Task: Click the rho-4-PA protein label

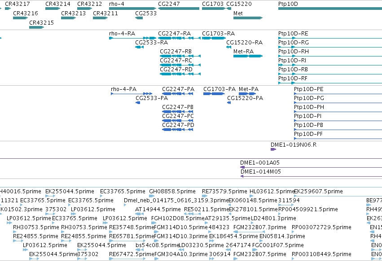Action: click(x=123, y=89)
